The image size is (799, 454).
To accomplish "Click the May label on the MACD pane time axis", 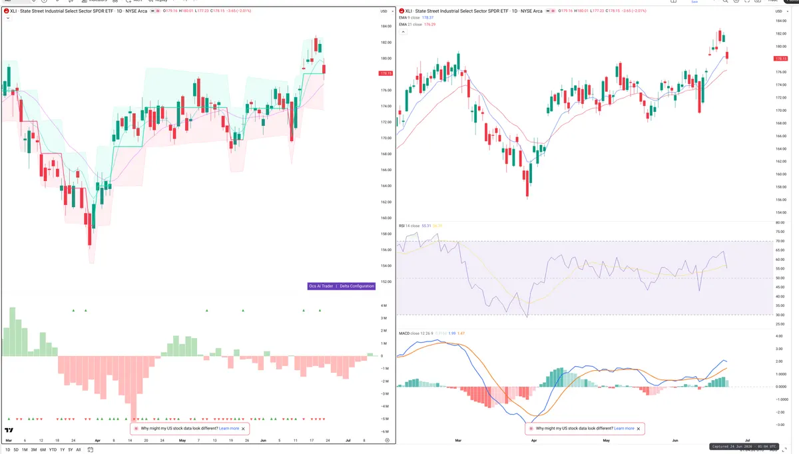I will (606, 441).
